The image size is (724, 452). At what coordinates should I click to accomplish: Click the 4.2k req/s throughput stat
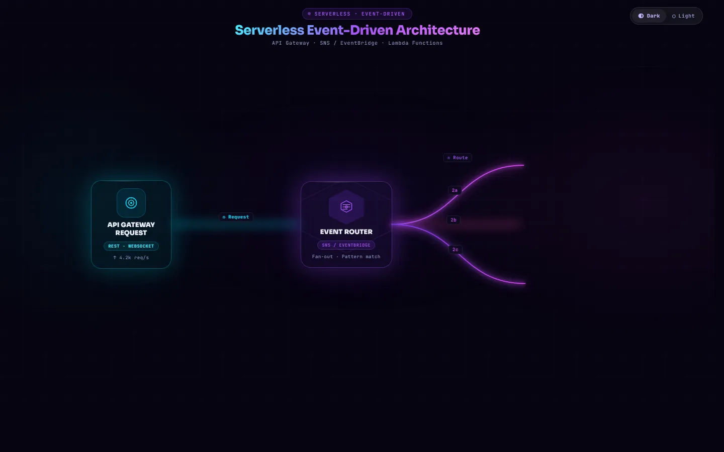pos(131,258)
